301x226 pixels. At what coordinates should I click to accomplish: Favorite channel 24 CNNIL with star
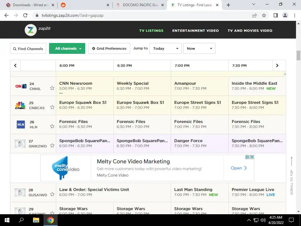pyautogui.click(x=52, y=88)
